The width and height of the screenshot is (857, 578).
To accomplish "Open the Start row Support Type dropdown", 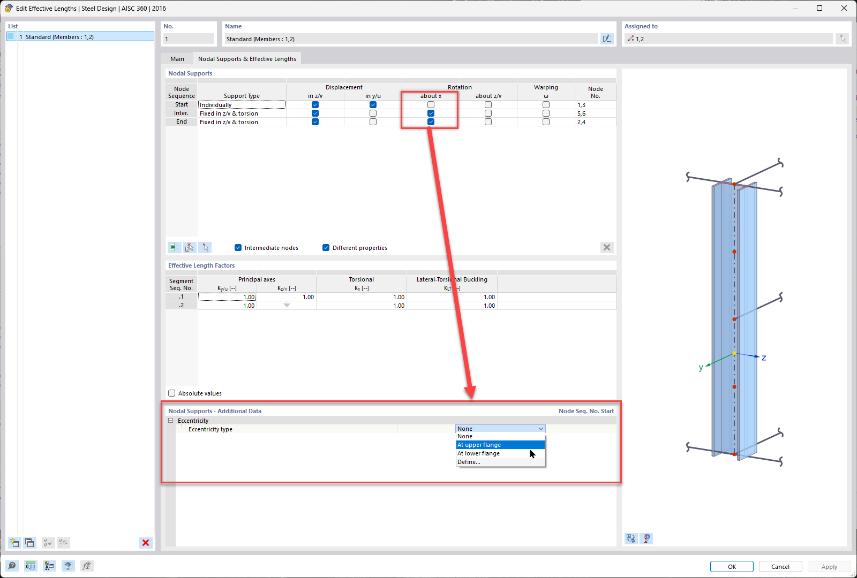I will [242, 105].
